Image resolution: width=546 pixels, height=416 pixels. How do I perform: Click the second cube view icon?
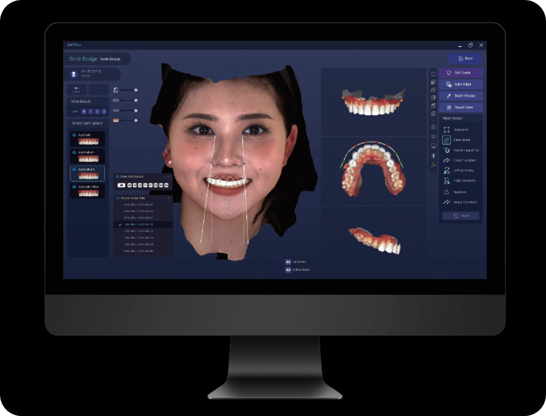(x=433, y=90)
